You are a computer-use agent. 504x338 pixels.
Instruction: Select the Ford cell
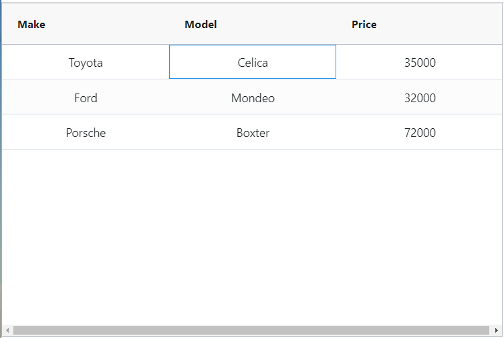[x=86, y=98]
